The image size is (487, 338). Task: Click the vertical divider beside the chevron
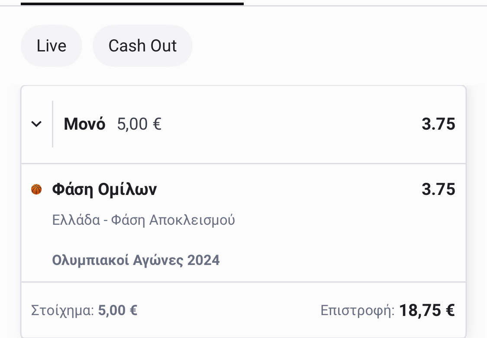[x=53, y=124]
